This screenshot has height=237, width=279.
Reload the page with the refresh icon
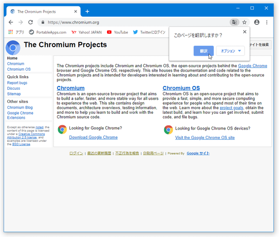coord(30,22)
